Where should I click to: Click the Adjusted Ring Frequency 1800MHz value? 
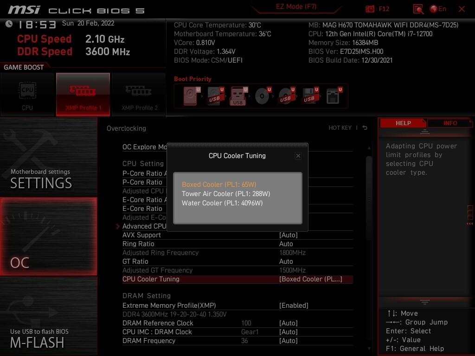coord(292,253)
